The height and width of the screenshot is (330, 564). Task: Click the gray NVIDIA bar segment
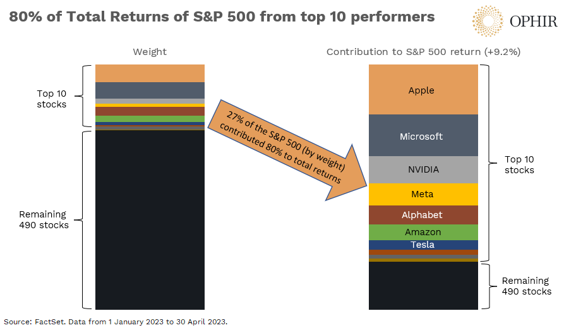[421, 169]
